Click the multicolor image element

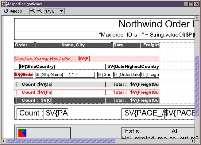point(22,133)
